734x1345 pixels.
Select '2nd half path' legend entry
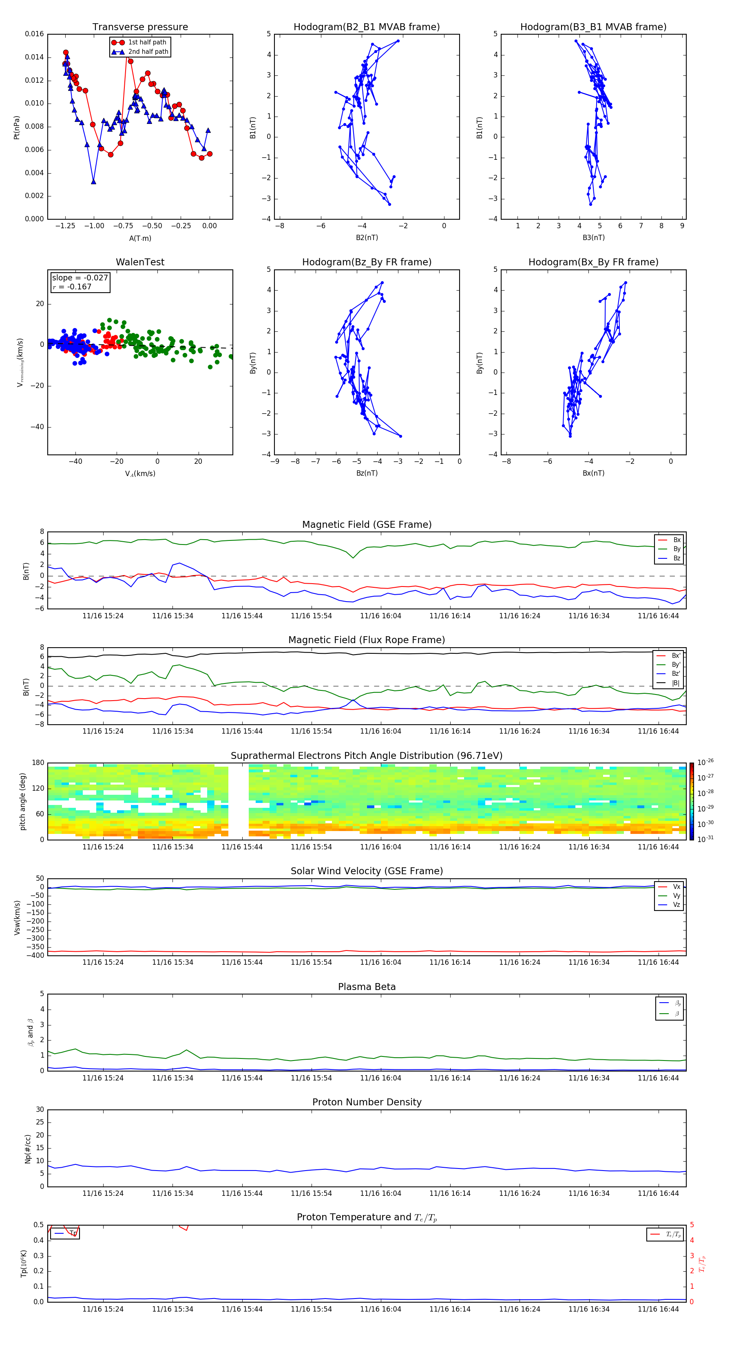coord(140,52)
